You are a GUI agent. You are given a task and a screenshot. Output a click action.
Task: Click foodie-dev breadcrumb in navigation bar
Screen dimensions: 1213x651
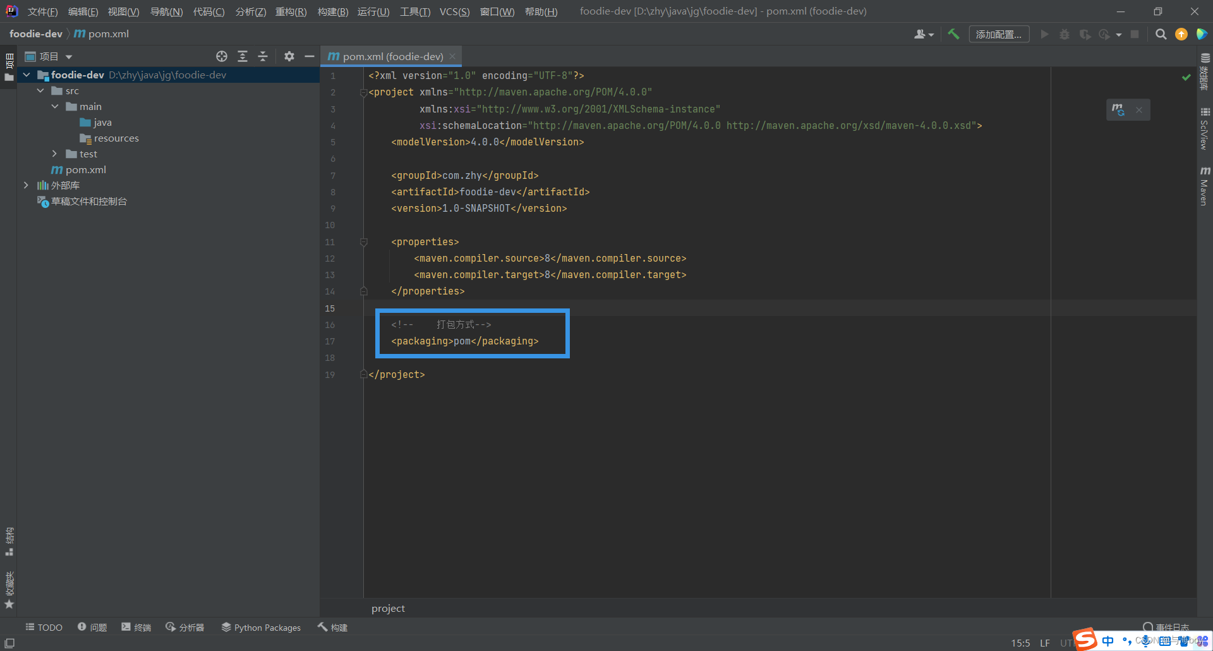point(36,34)
